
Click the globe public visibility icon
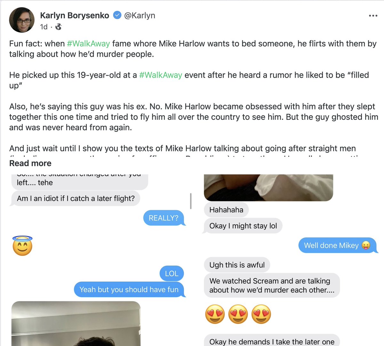tap(58, 27)
